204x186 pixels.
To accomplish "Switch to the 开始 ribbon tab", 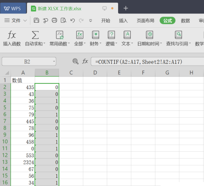I will pyautogui.click(x=105, y=20).
